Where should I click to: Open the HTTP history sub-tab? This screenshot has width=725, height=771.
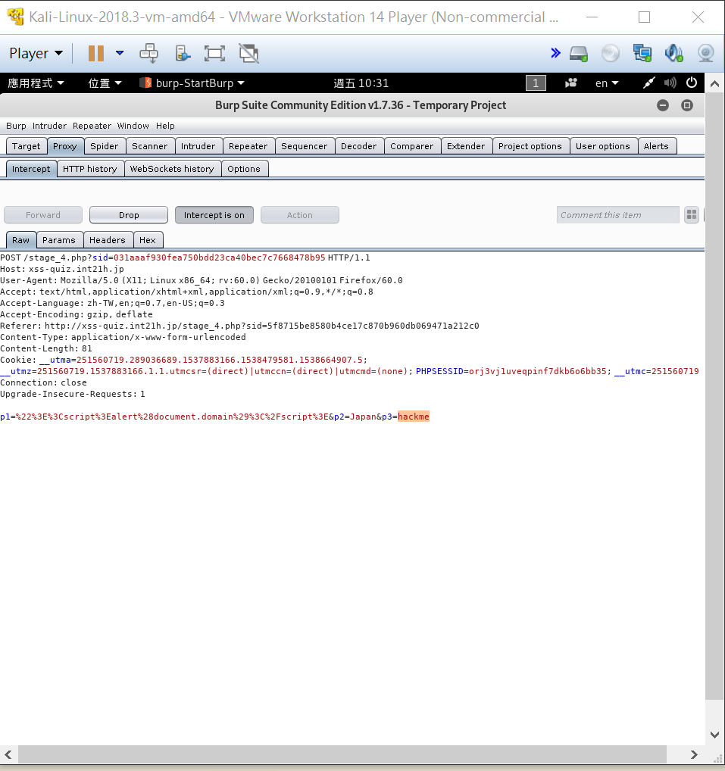(x=90, y=169)
